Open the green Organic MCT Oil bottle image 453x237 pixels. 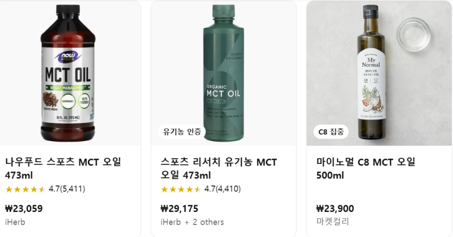click(223, 73)
